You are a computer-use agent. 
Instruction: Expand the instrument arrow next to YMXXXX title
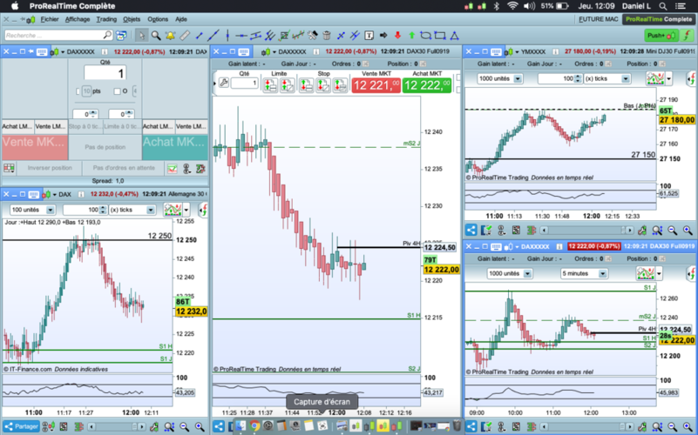pos(517,52)
